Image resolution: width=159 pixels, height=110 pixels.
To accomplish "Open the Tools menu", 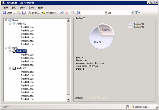I will [31, 8].
